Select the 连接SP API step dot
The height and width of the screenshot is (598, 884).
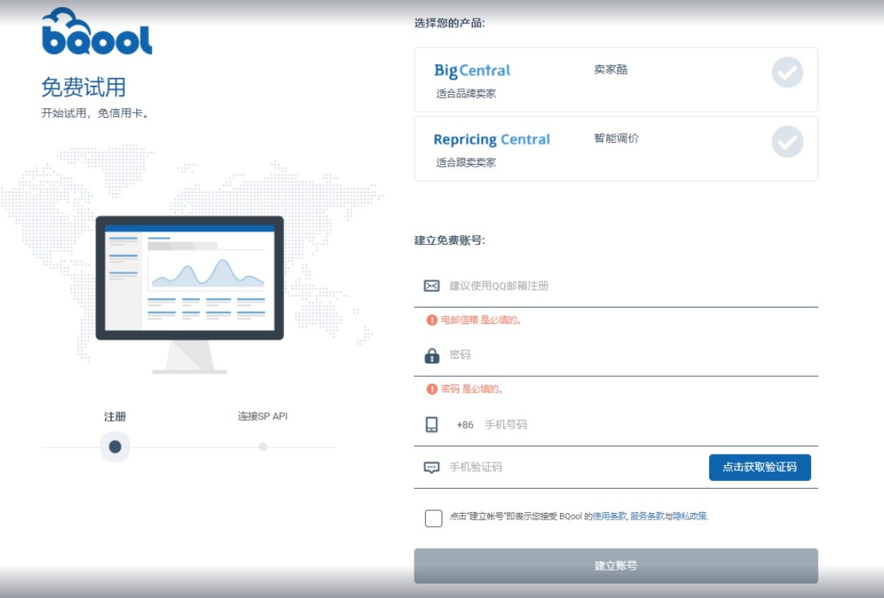coord(263,447)
